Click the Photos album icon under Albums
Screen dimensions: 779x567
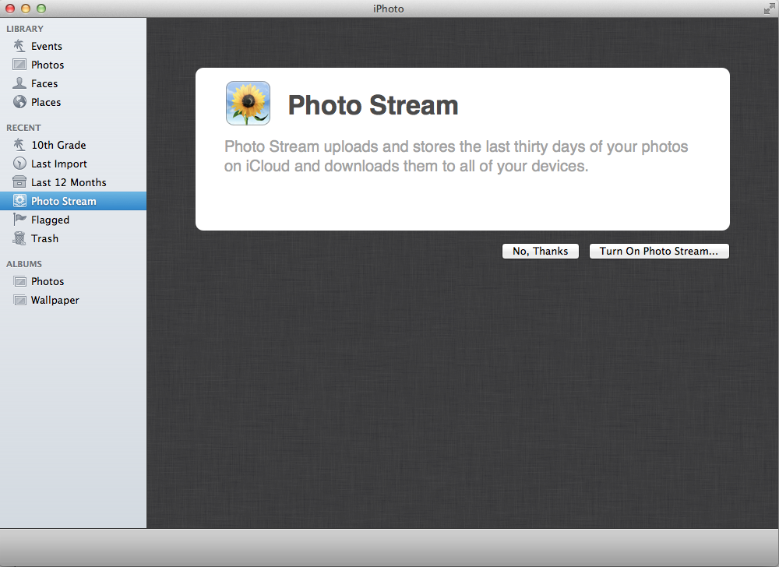[19, 281]
